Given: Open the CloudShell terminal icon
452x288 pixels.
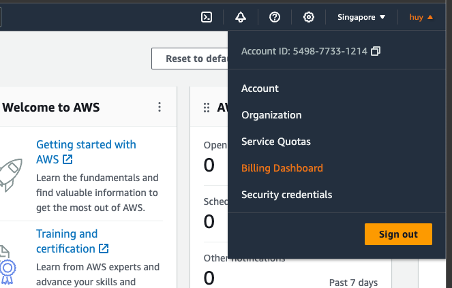Looking at the screenshot, I should click(x=206, y=17).
